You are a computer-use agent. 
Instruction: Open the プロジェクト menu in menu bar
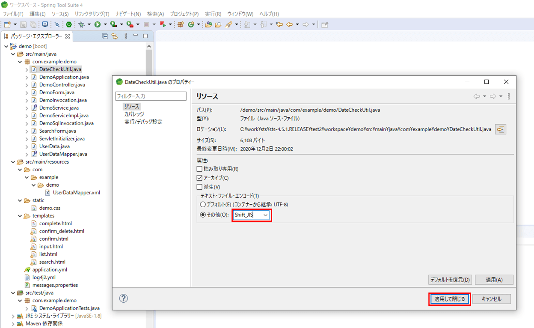184,14
